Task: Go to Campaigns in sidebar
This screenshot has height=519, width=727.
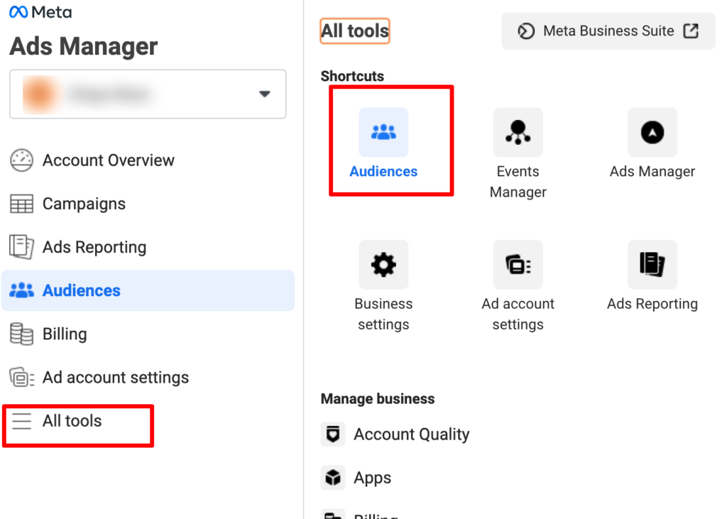Action: (x=84, y=204)
